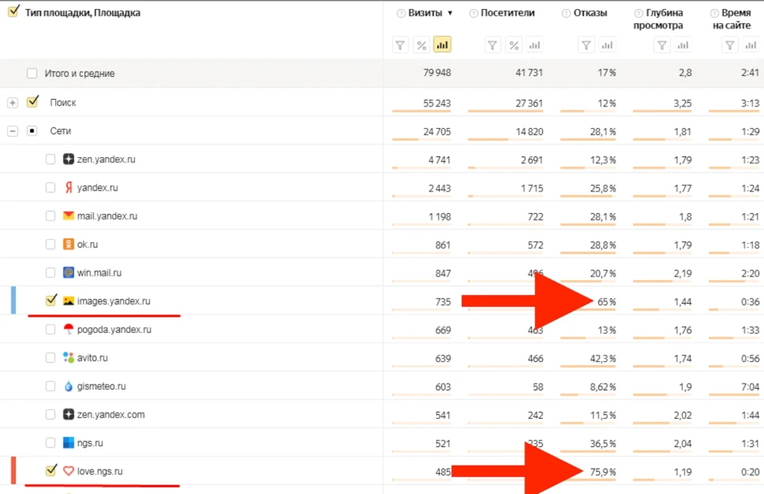Show help for Посетители metric
The image size is (764, 494).
(x=473, y=13)
